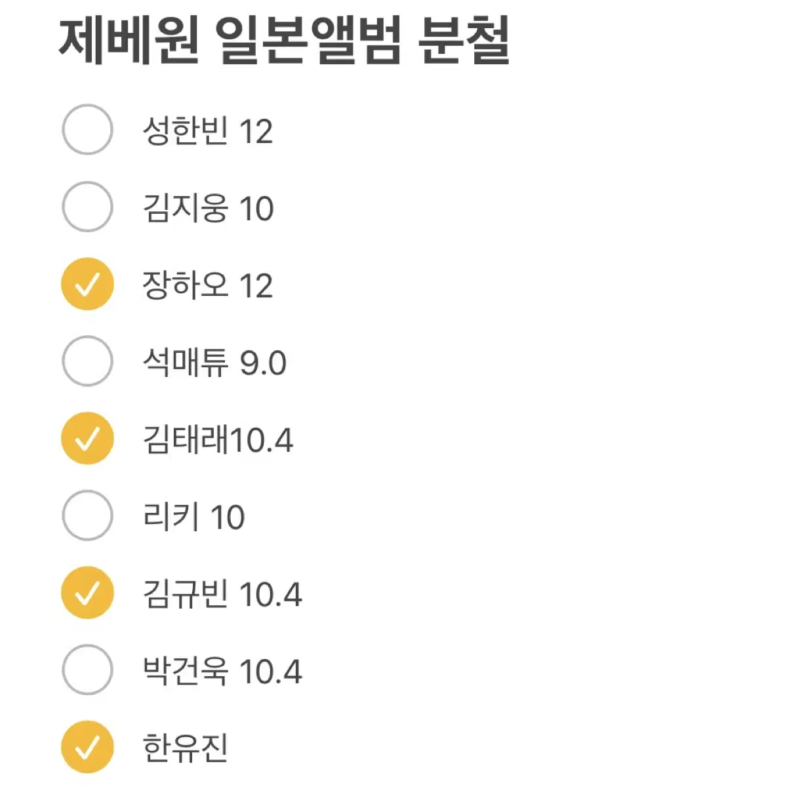The image size is (787, 787).
Task: Click the text 박건욱 10.4
Action: click(222, 671)
